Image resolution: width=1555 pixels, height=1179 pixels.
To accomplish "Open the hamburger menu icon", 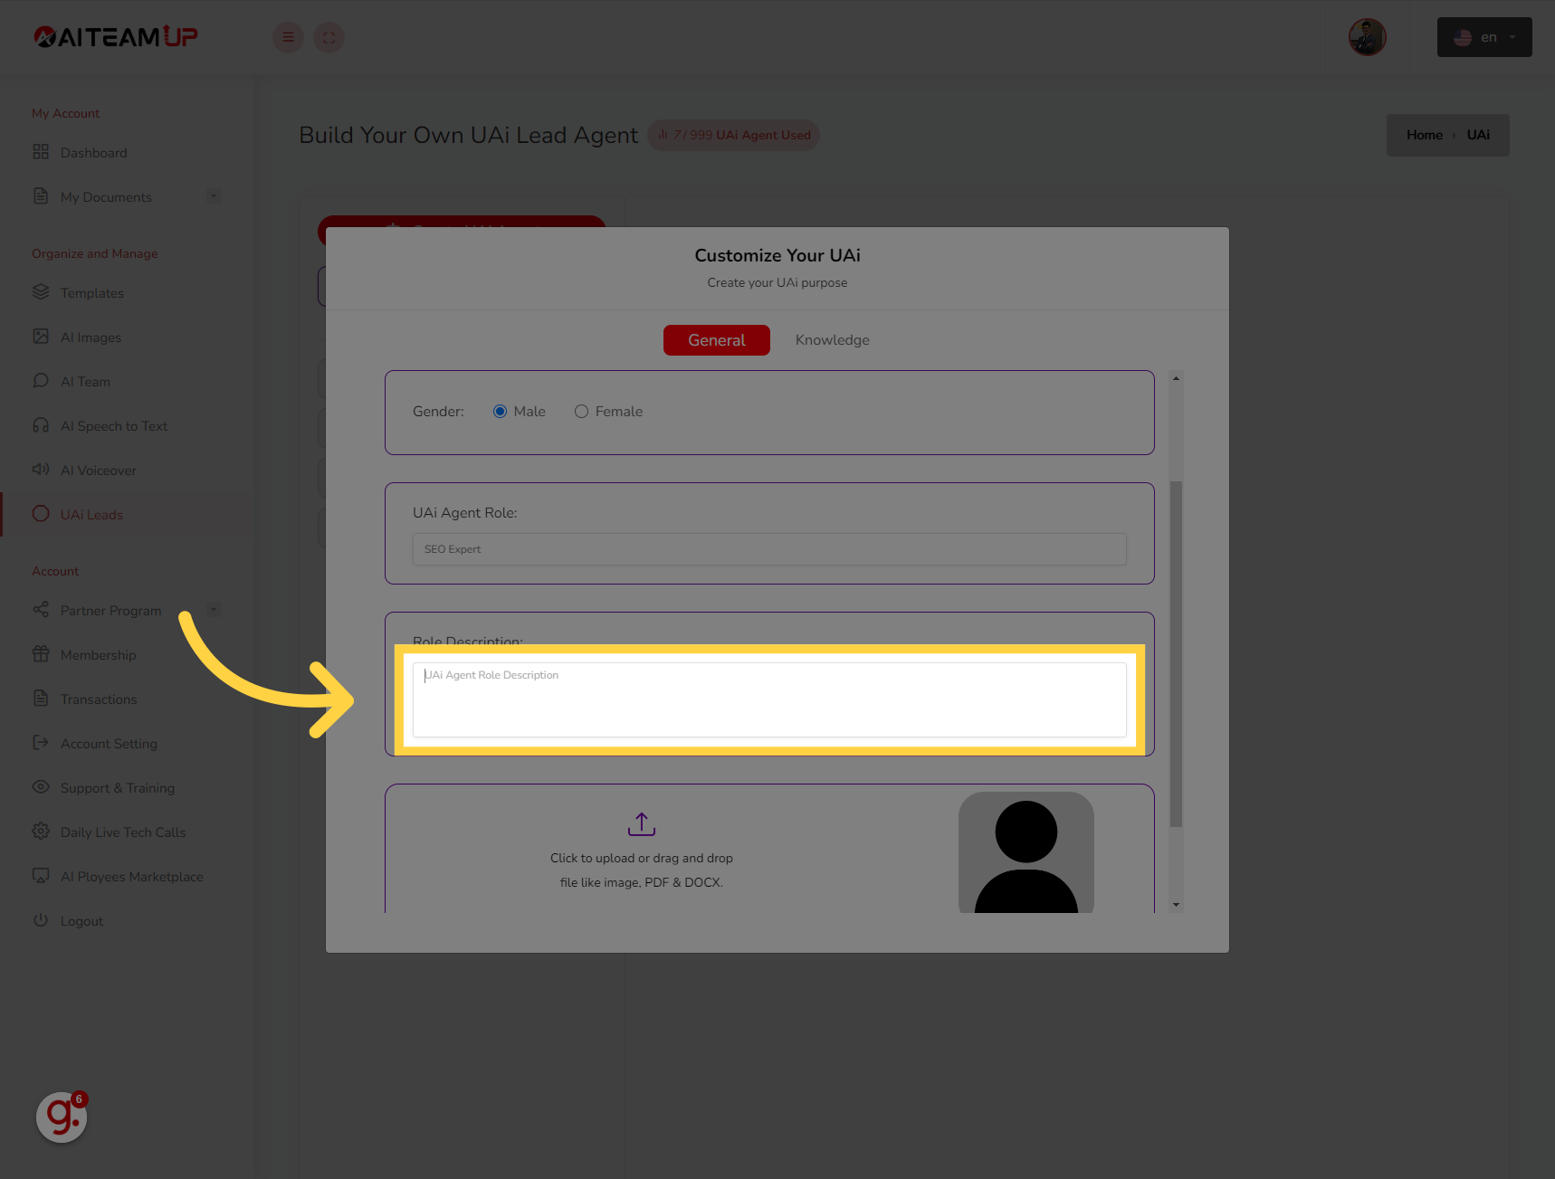I will [x=288, y=37].
